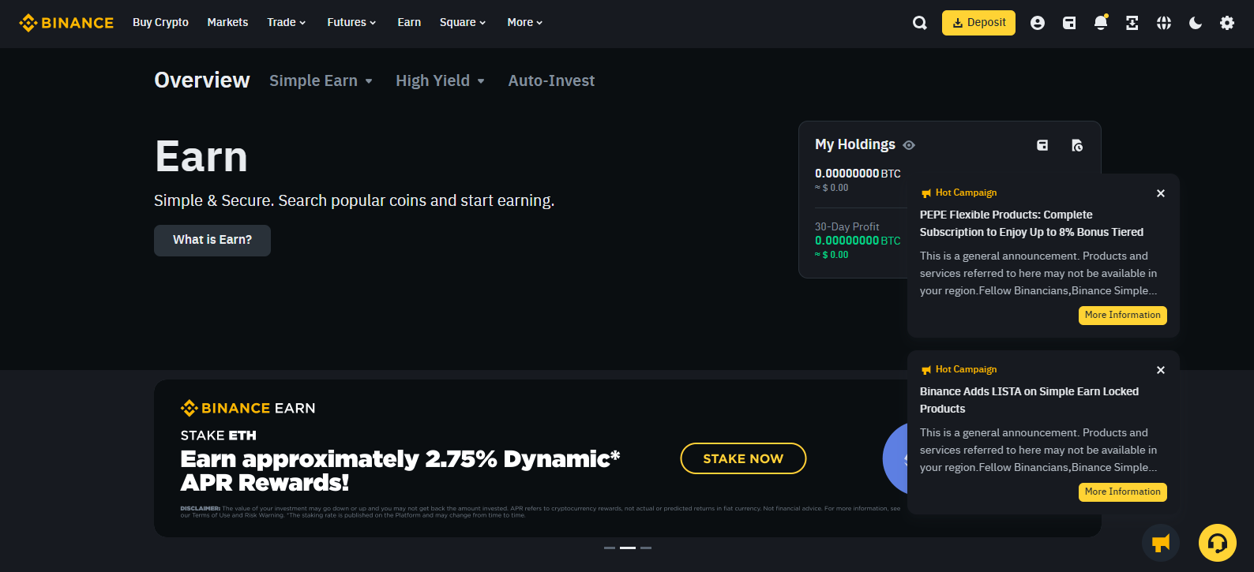The image size is (1254, 572).
Task: Select the third banner carousel indicator
Action: point(646,548)
